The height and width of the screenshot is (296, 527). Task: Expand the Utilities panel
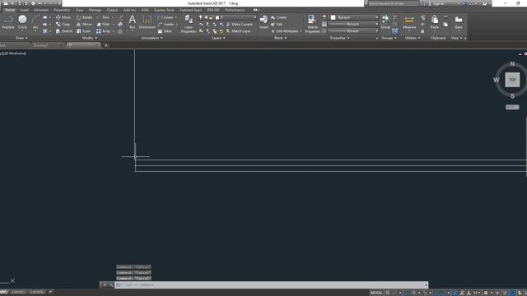point(413,38)
